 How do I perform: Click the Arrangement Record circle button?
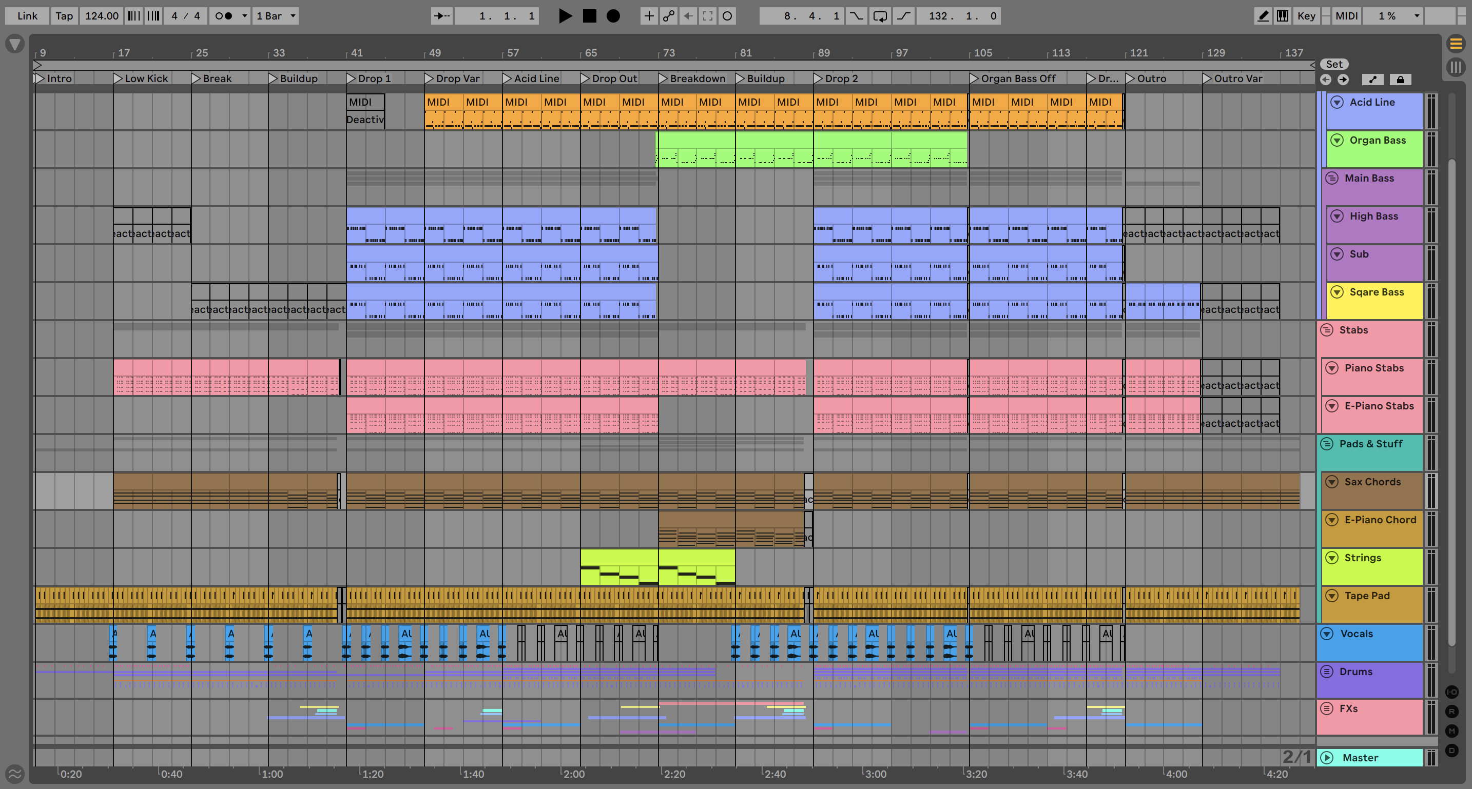(613, 16)
